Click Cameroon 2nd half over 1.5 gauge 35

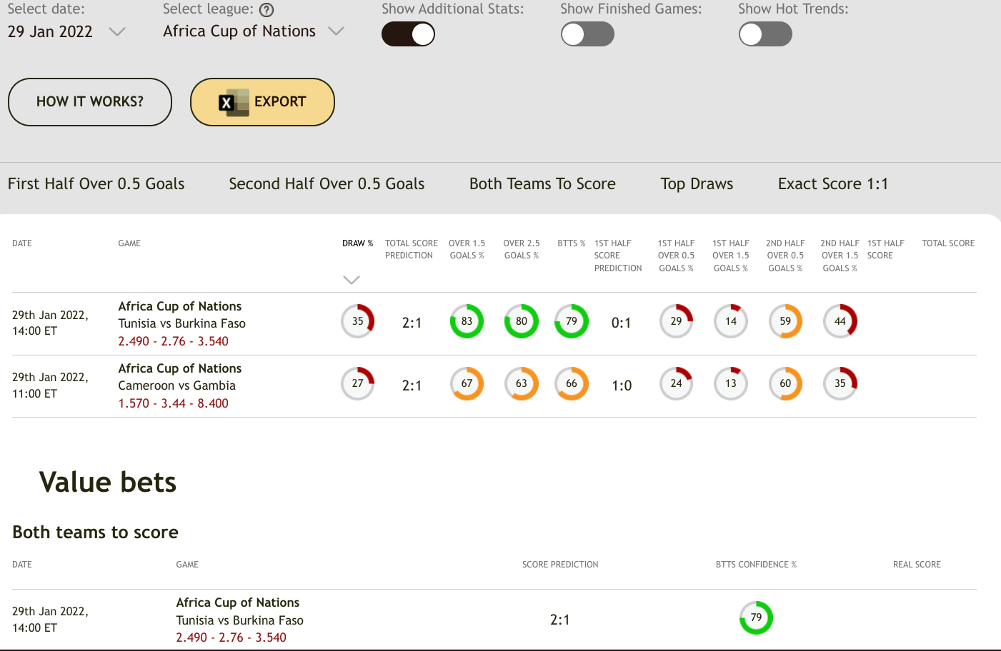tap(840, 383)
